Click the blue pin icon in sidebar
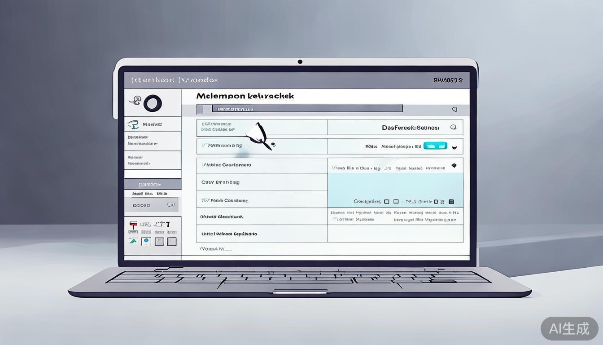 [146, 241]
